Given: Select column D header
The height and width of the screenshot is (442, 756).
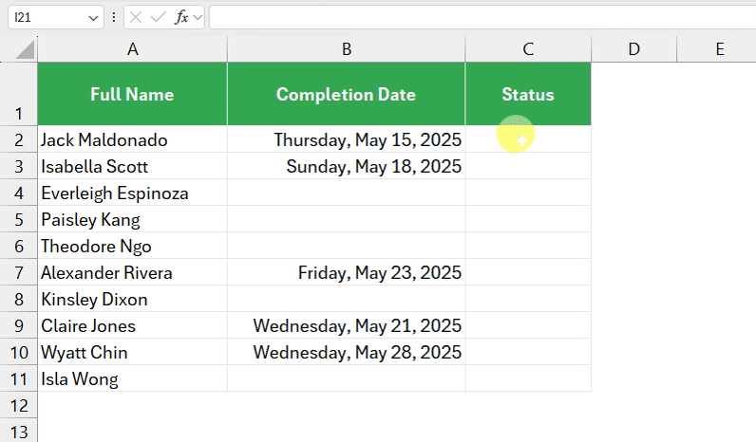Looking at the screenshot, I should pos(634,49).
